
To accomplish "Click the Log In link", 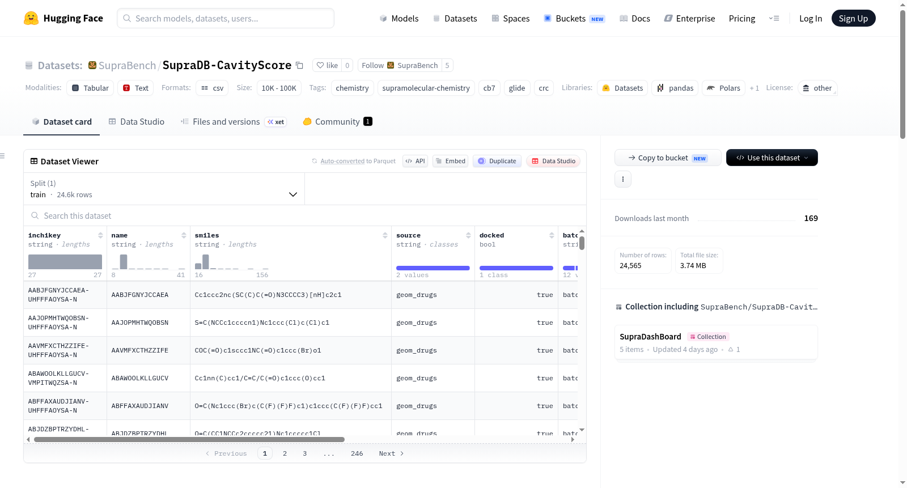I will (x=811, y=18).
